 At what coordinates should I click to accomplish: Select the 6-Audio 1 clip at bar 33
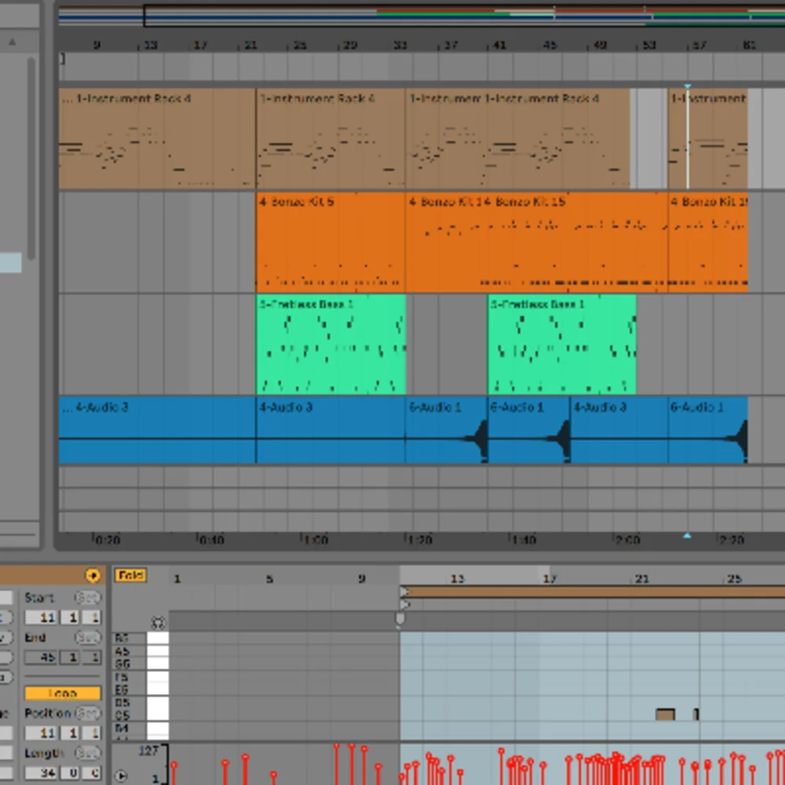pyautogui.click(x=446, y=430)
